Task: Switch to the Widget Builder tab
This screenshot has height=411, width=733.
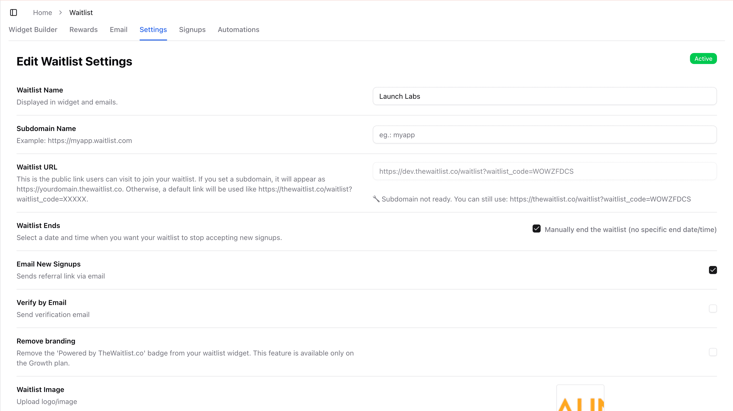Action: (x=33, y=29)
